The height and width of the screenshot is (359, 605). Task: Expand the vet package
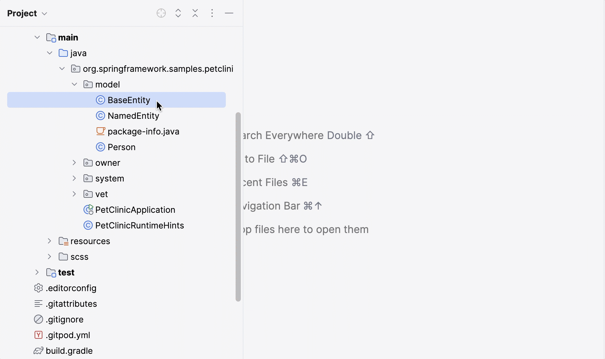[x=74, y=194]
